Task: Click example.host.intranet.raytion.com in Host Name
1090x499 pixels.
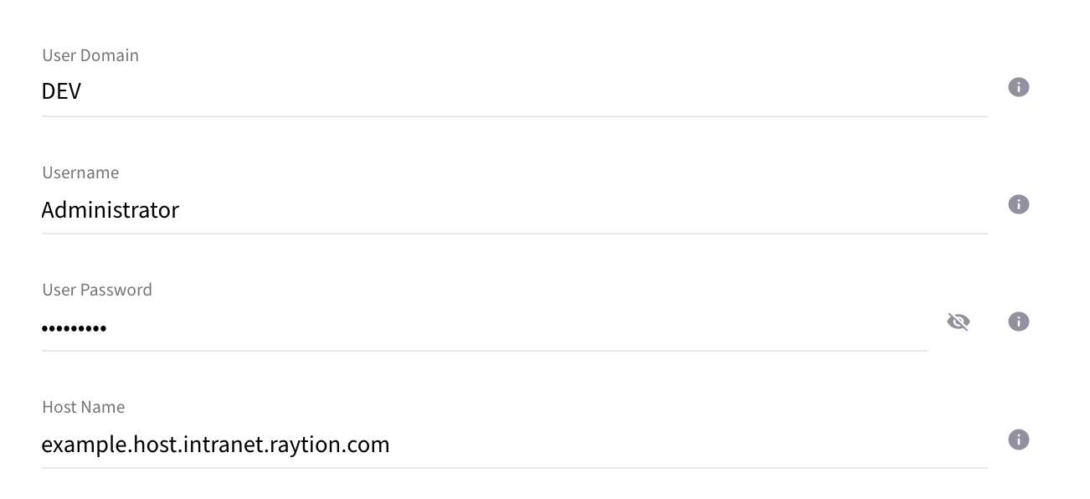Action: click(215, 444)
